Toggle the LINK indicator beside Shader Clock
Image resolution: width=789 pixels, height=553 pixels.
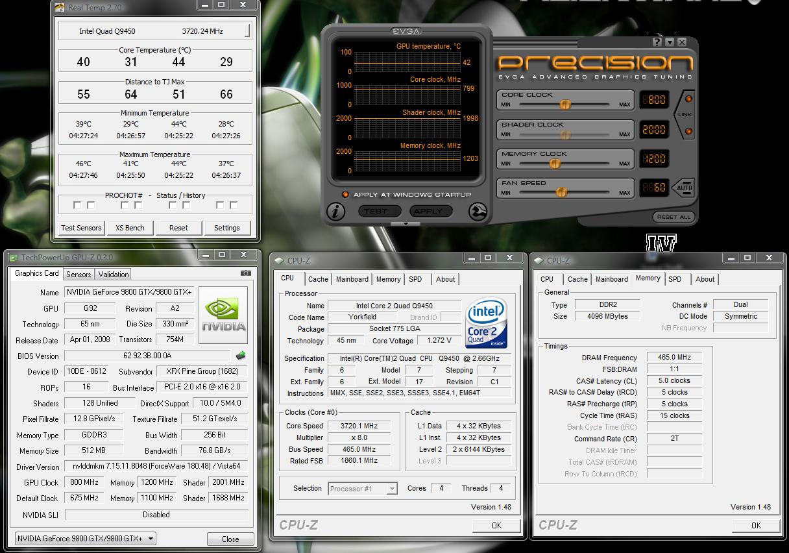[x=688, y=132]
